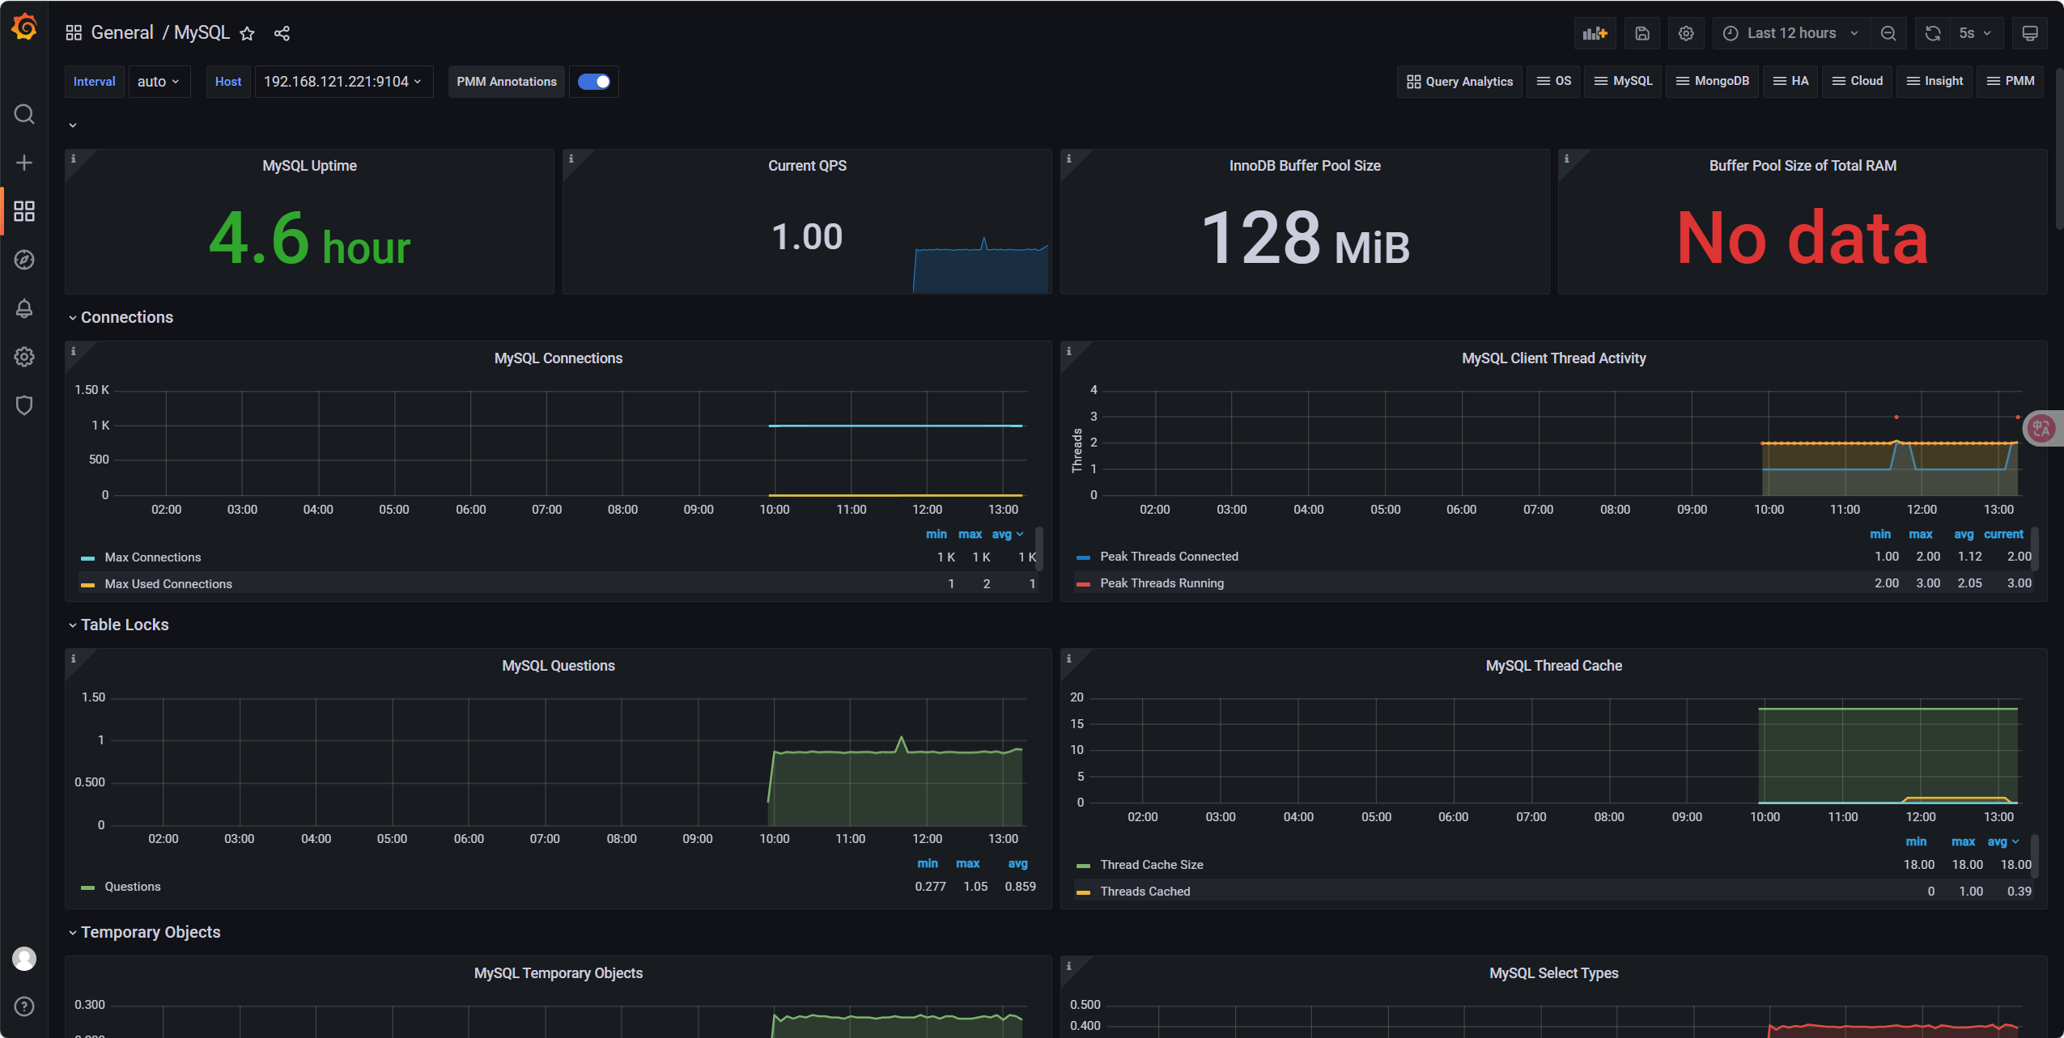The height and width of the screenshot is (1038, 2064).
Task: Click the refresh dashboard icon
Action: coord(1933,33)
